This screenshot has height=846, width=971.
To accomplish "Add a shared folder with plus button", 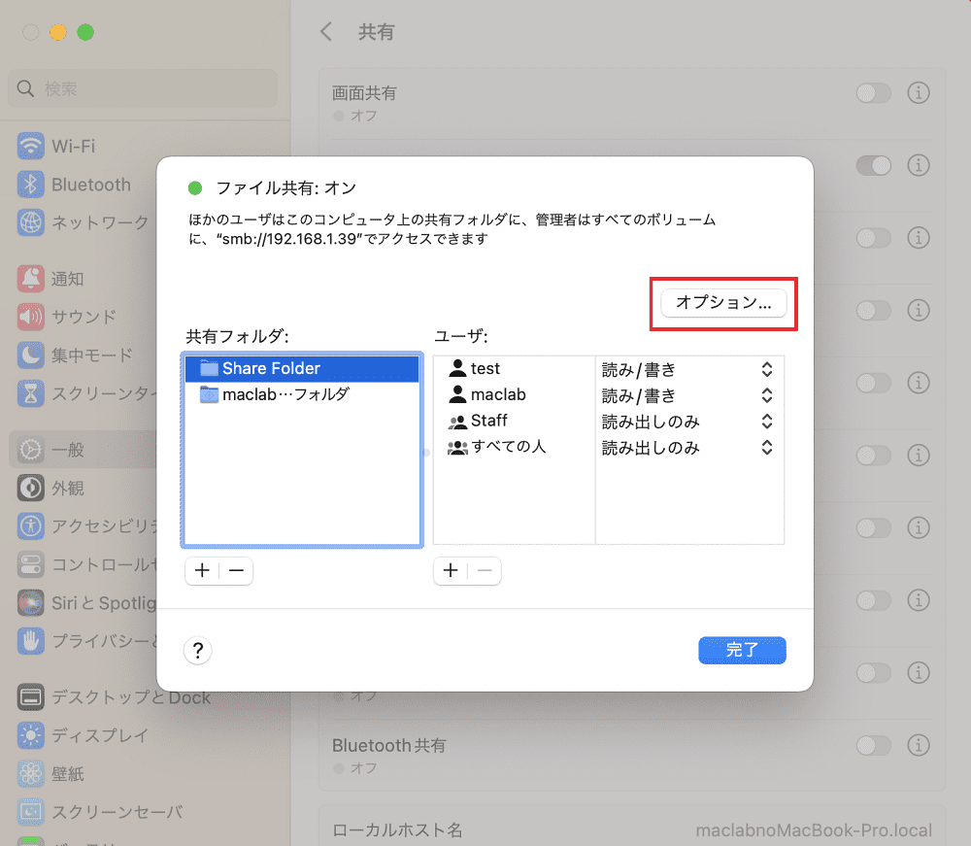I will 202,570.
